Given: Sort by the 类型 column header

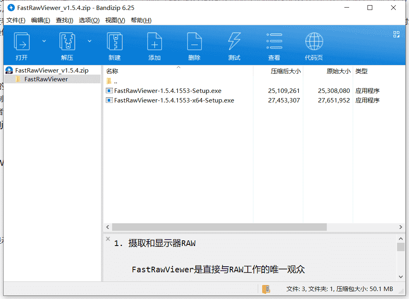Looking at the screenshot, I should [x=361, y=71].
